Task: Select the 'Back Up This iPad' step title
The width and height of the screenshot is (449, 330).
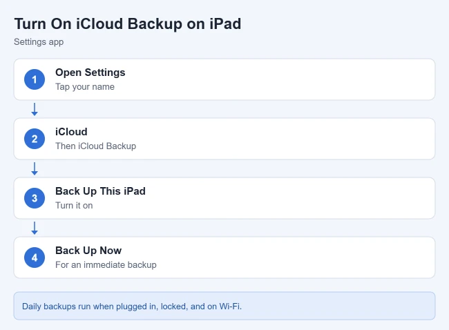Action: 100,191
